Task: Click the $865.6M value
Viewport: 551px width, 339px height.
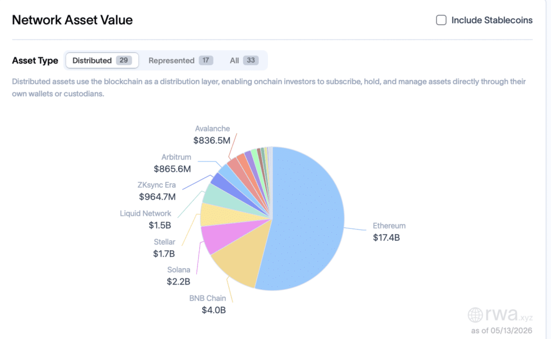Action: click(172, 169)
